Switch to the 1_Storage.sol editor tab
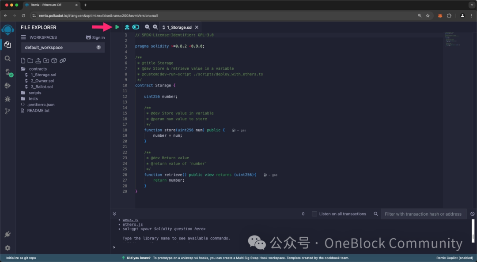The width and height of the screenshot is (477, 262). pos(179,27)
